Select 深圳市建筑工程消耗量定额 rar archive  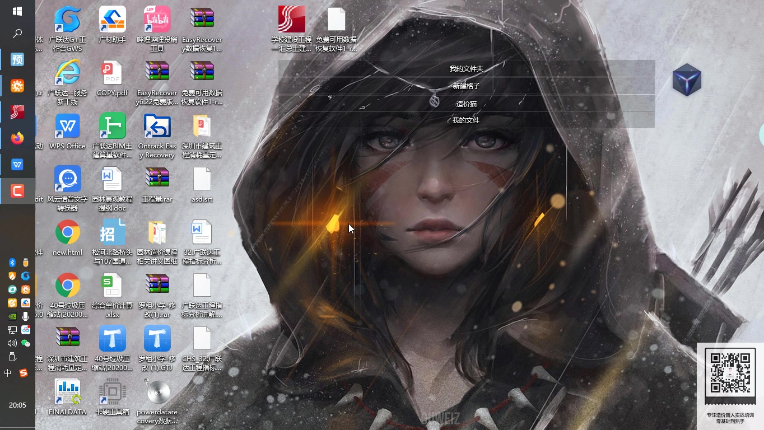(x=67, y=348)
